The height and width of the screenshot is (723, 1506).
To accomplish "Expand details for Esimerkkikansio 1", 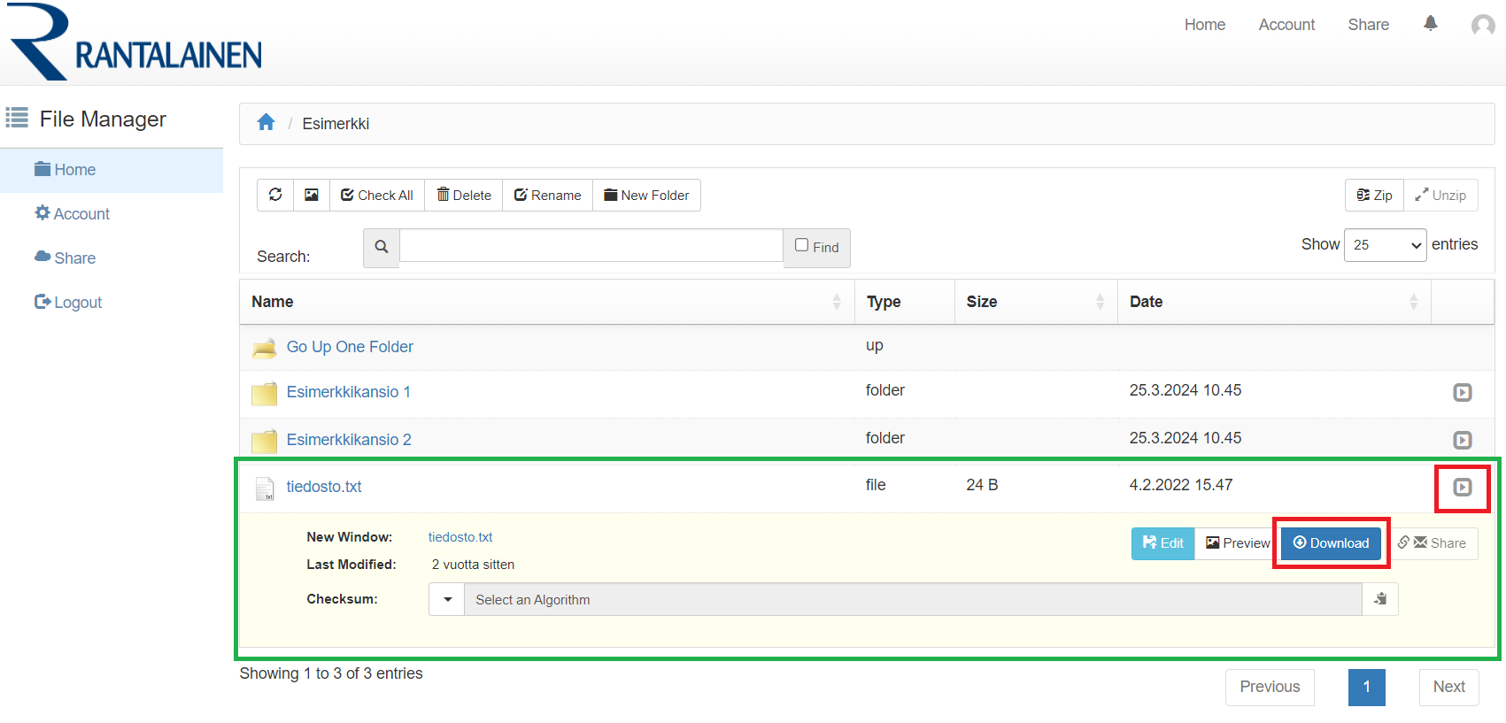I will 1462,392.
